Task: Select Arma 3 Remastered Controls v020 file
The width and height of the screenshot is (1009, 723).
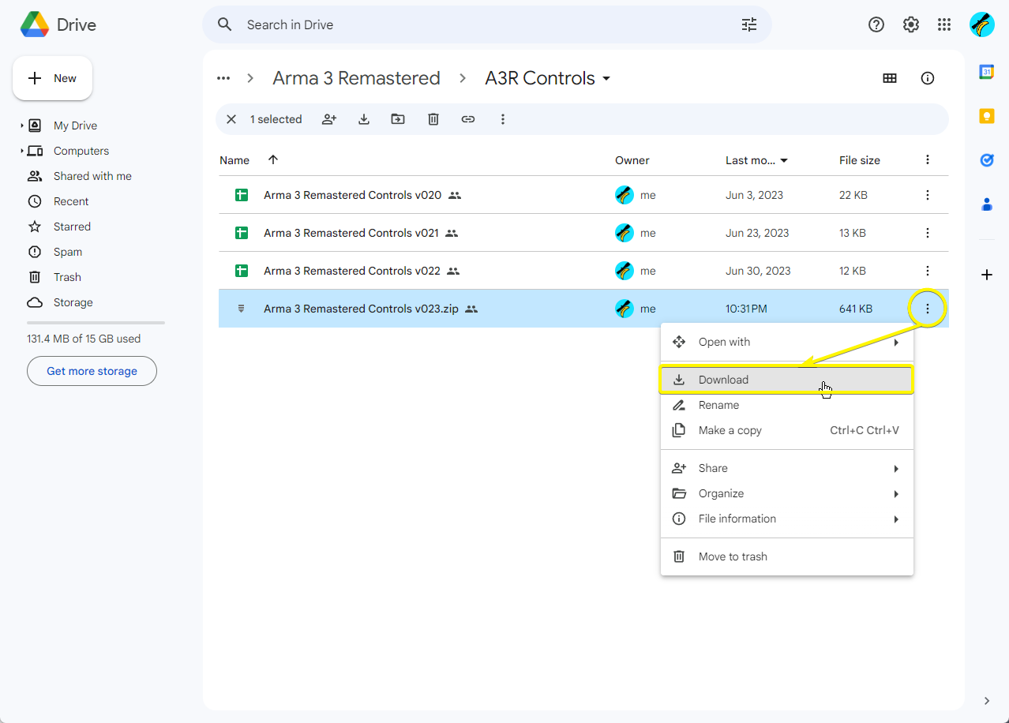Action: pyautogui.click(x=583, y=195)
